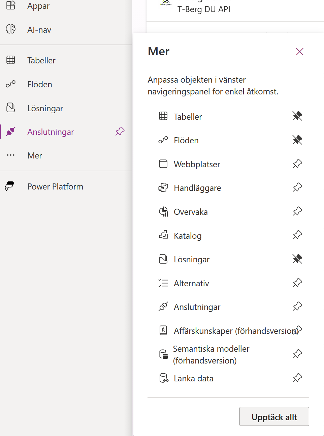Pin Övervaka to navigation
The image size is (324, 436).
[x=297, y=211]
